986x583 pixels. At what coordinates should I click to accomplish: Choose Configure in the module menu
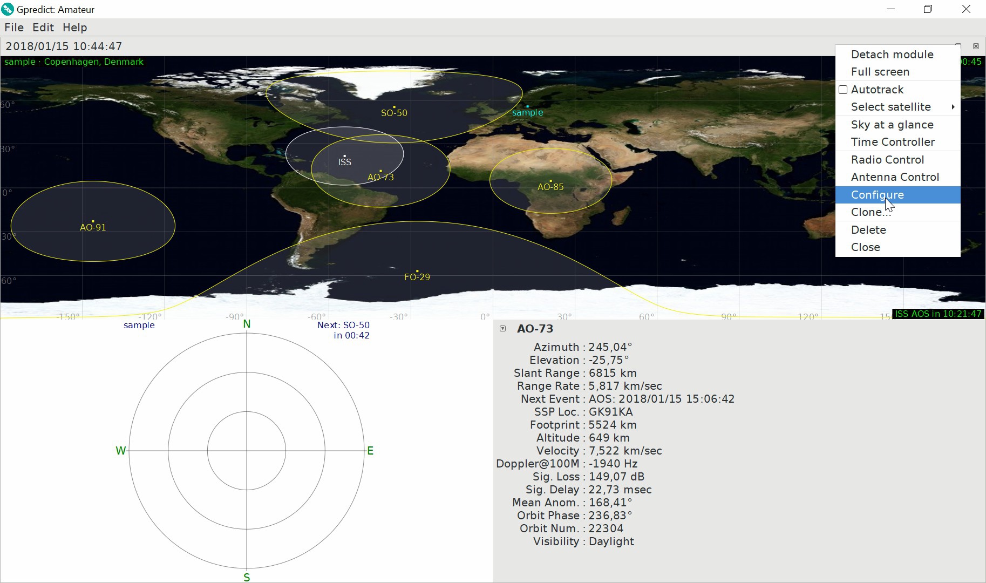click(x=898, y=195)
